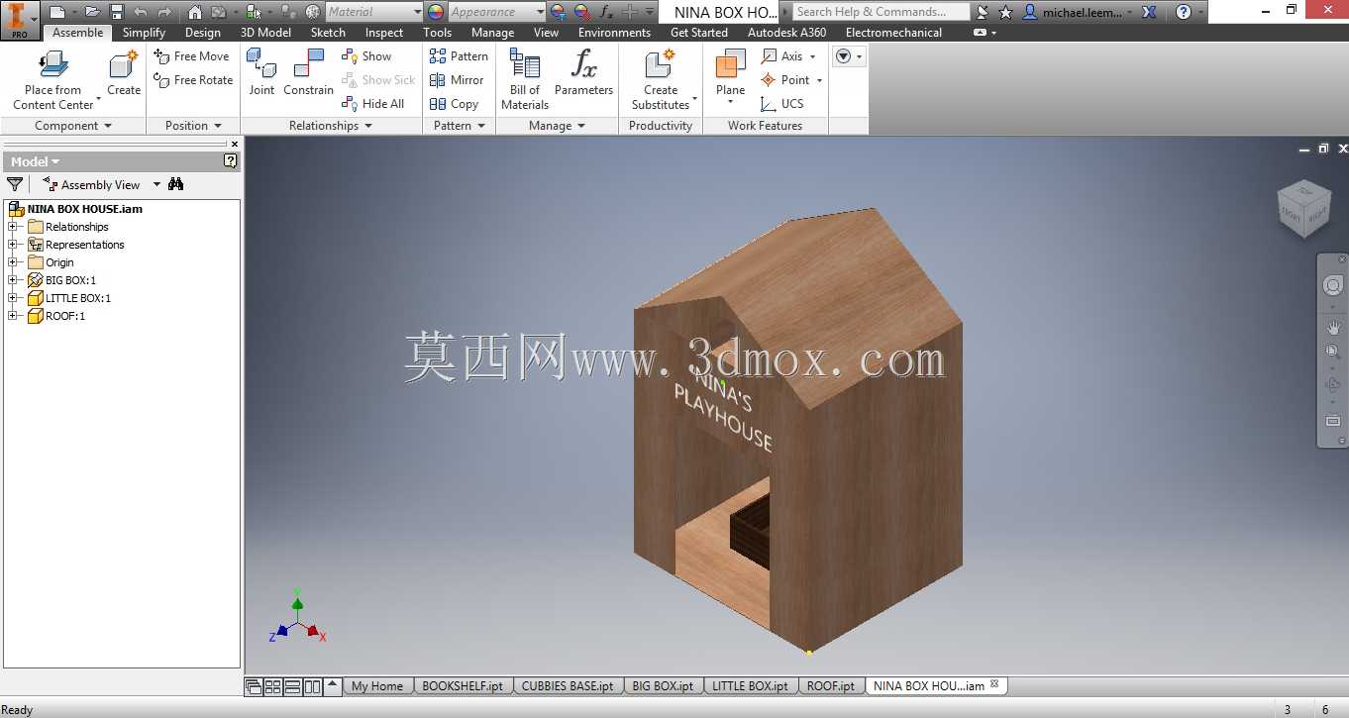Switch to the Design ribbon tab
This screenshot has height=718, width=1349.
tap(203, 33)
